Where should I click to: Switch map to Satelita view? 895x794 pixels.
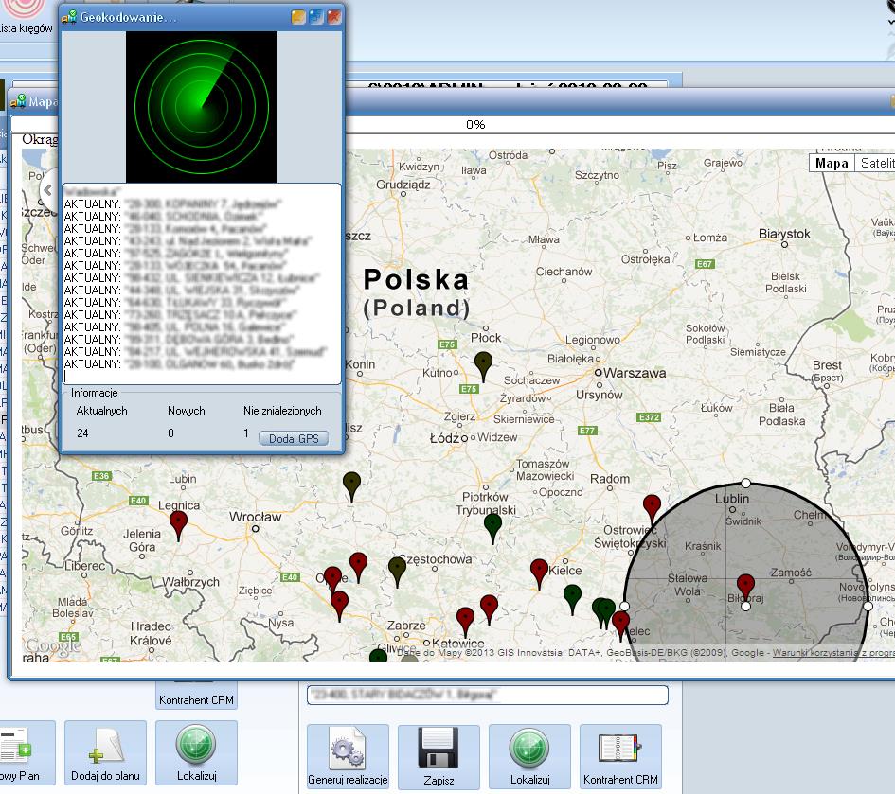click(x=875, y=163)
